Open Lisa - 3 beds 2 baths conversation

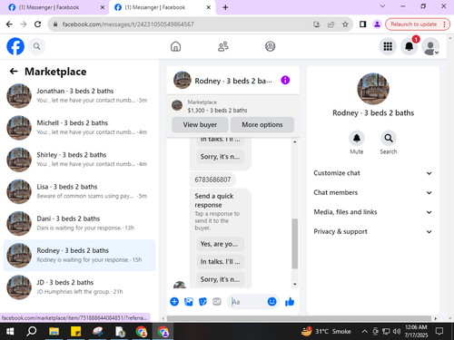(x=79, y=191)
